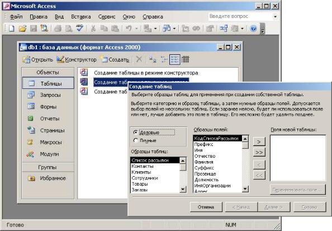Click the Открыть button in db1 window

tap(37, 59)
